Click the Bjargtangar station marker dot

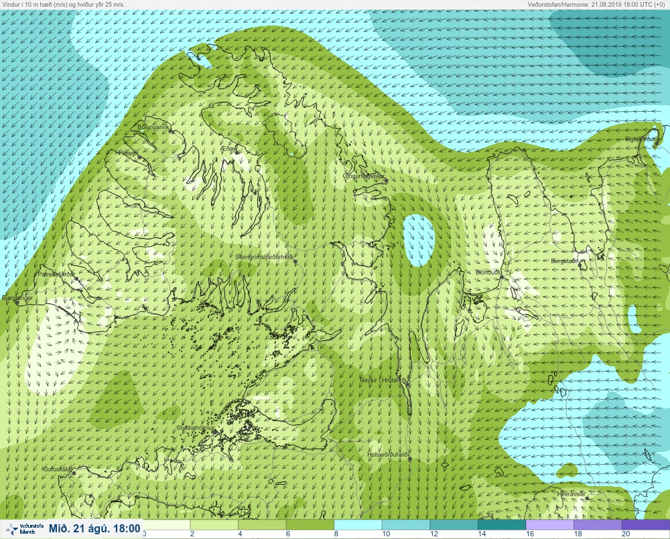coord(17,302)
